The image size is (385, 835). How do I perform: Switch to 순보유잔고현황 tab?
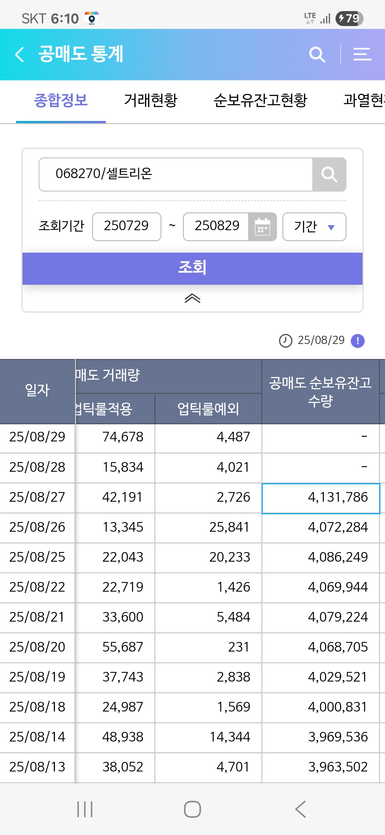point(260,100)
